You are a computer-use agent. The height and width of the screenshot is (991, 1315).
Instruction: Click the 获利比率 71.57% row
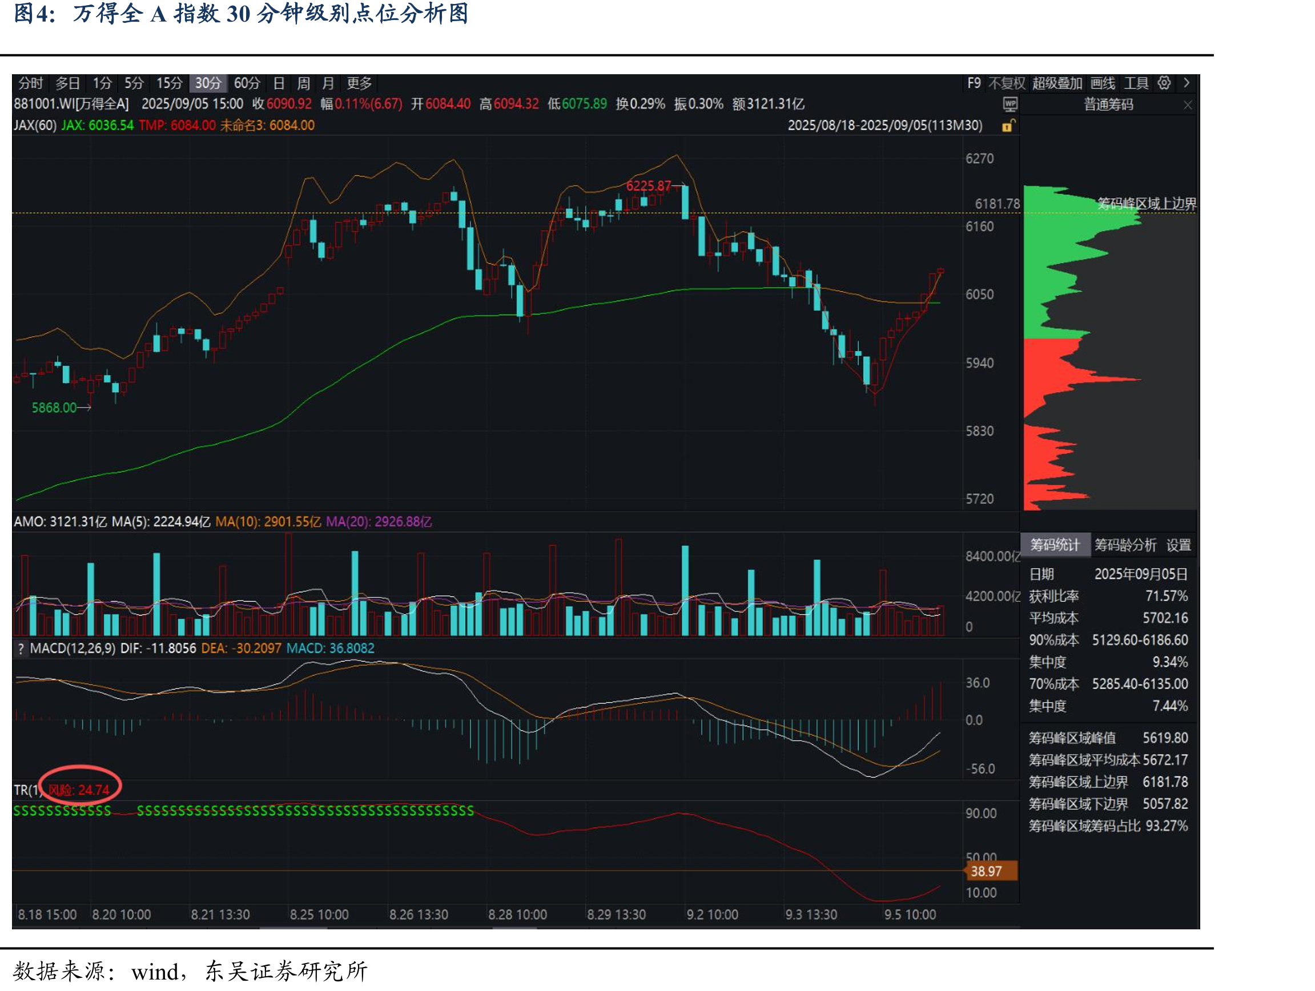click(1108, 597)
